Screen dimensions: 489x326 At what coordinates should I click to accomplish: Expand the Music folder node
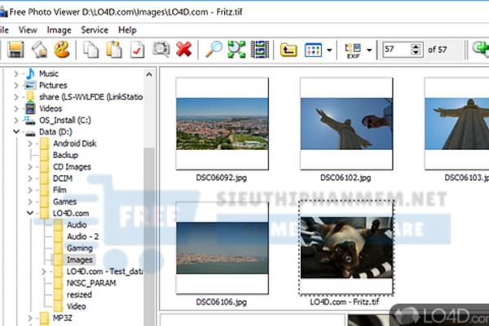16,74
